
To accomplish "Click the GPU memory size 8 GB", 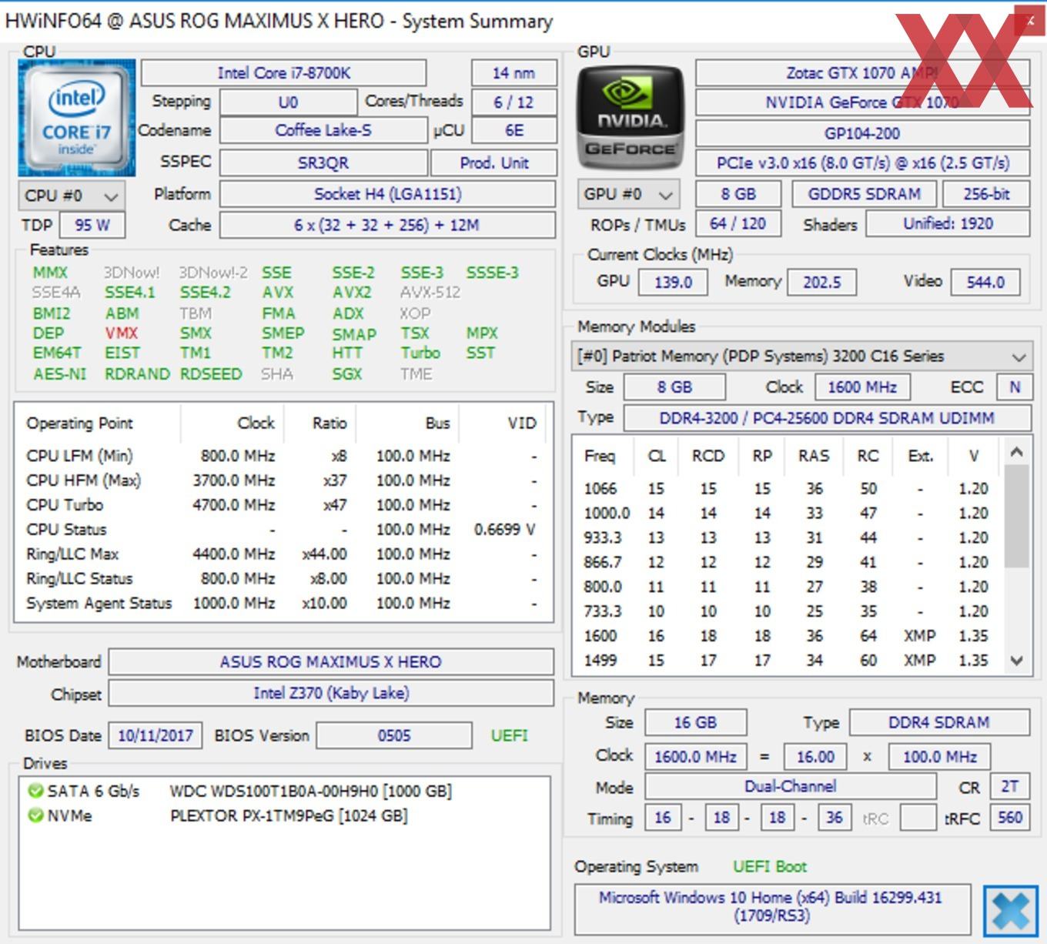I will 738,194.
